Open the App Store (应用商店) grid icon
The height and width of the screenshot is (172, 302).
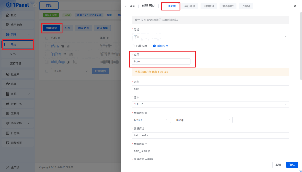tap(8, 25)
